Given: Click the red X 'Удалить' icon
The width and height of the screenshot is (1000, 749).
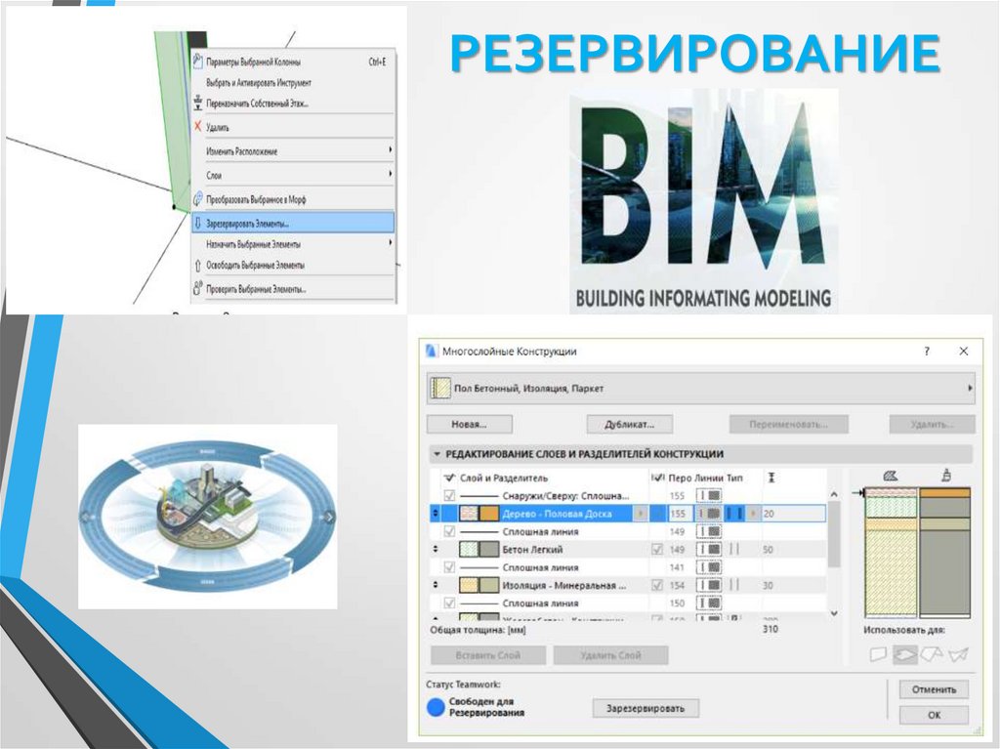Looking at the screenshot, I should pyautogui.click(x=198, y=125).
